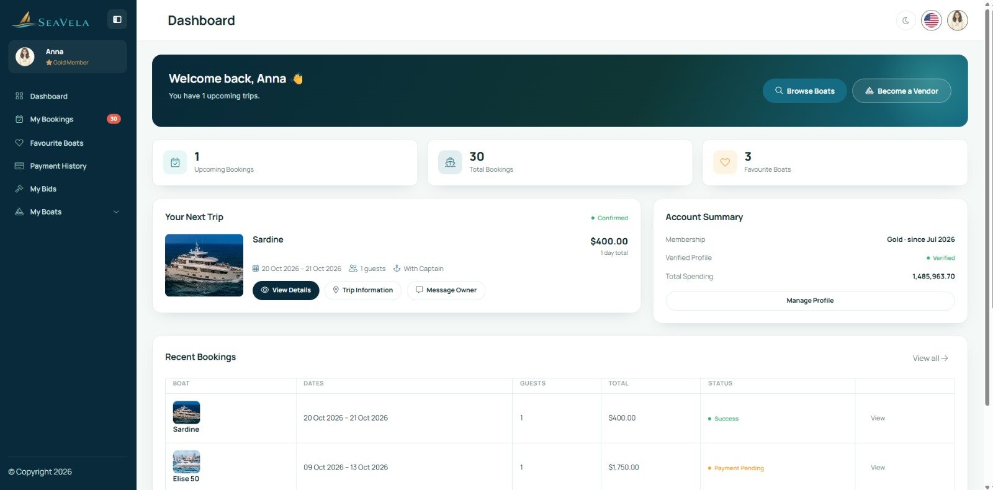The width and height of the screenshot is (993, 490).
Task: Click the Dashboard grid icon in sidebar
Action: click(x=19, y=96)
